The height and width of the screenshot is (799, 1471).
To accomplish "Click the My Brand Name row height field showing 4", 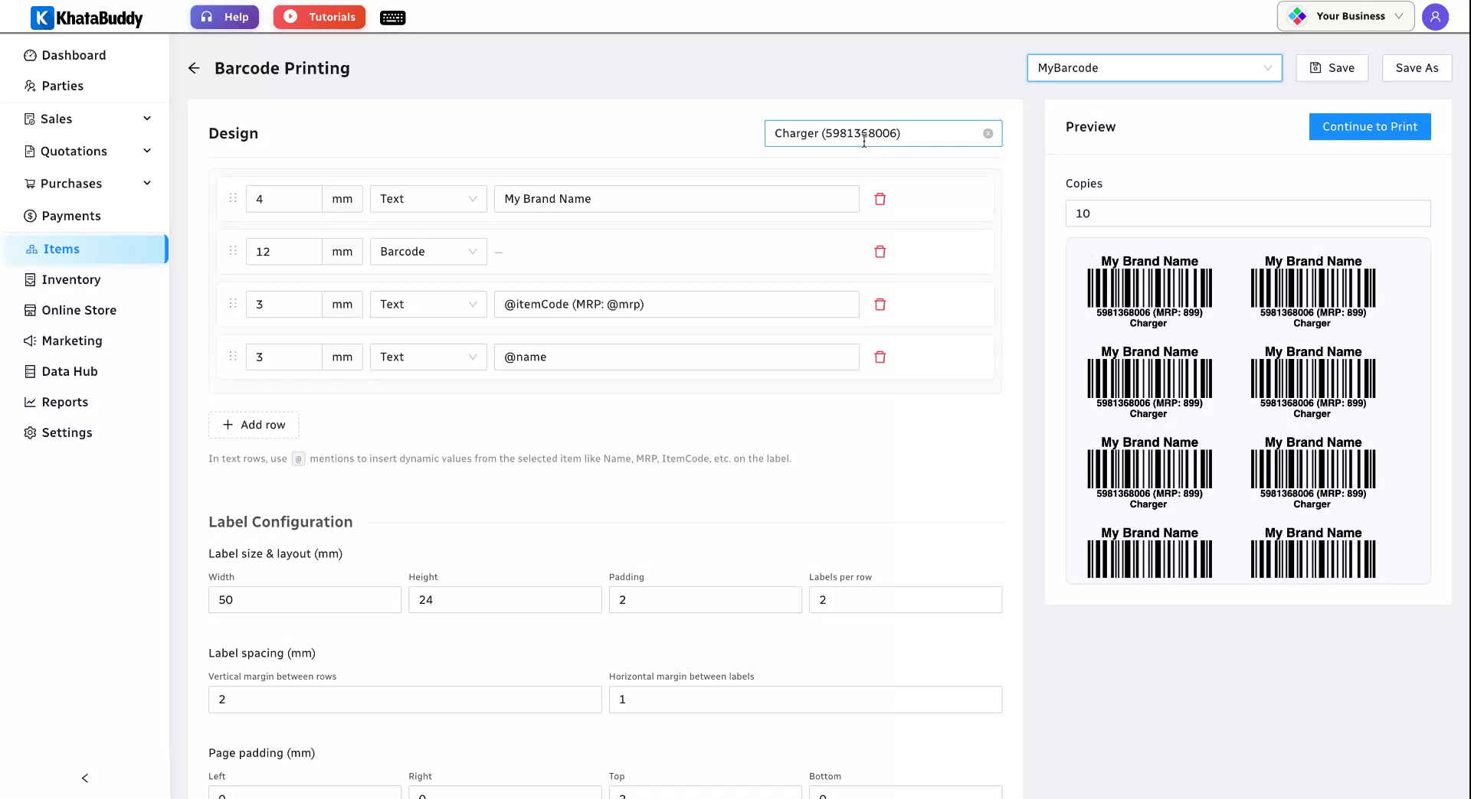I will click(283, 199).
